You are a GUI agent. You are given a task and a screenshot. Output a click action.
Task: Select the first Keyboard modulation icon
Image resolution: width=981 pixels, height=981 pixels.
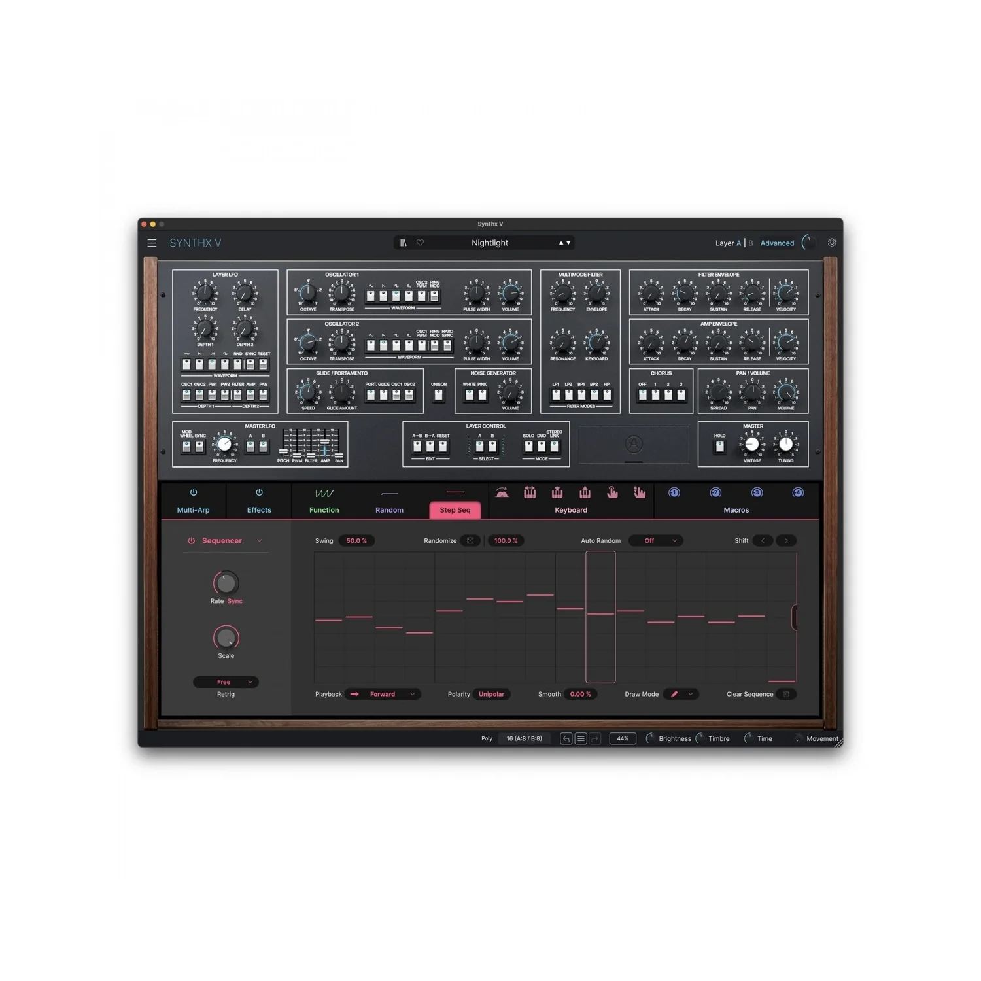point(502,492)
